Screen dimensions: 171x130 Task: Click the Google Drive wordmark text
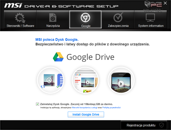tap(90, 57)
